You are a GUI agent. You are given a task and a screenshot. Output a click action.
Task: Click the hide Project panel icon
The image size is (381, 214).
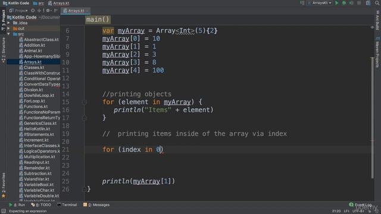(56, 11)
